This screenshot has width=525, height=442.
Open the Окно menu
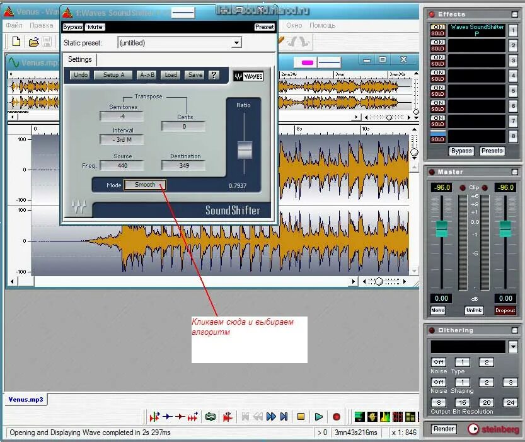click(x=294, y=25)
